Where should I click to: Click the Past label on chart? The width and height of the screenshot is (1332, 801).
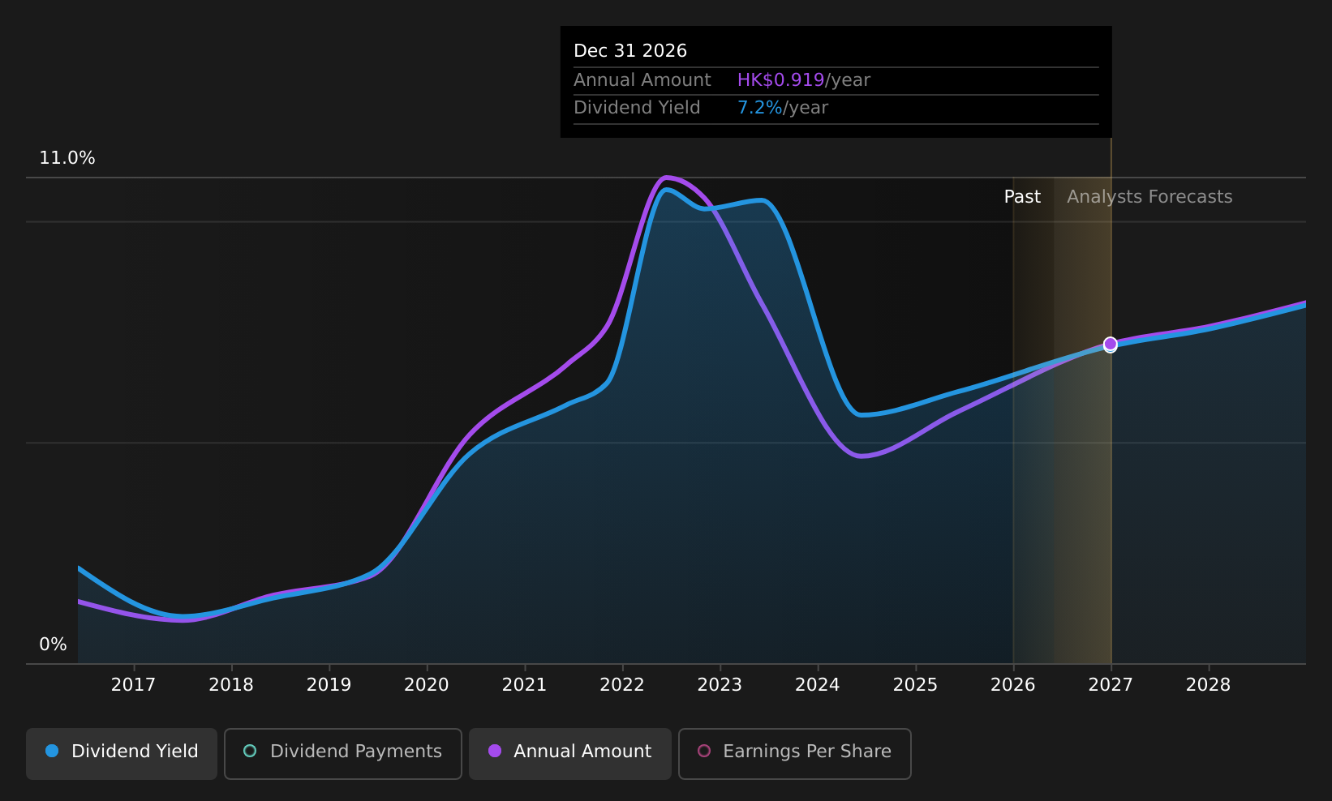[1022, 197]
